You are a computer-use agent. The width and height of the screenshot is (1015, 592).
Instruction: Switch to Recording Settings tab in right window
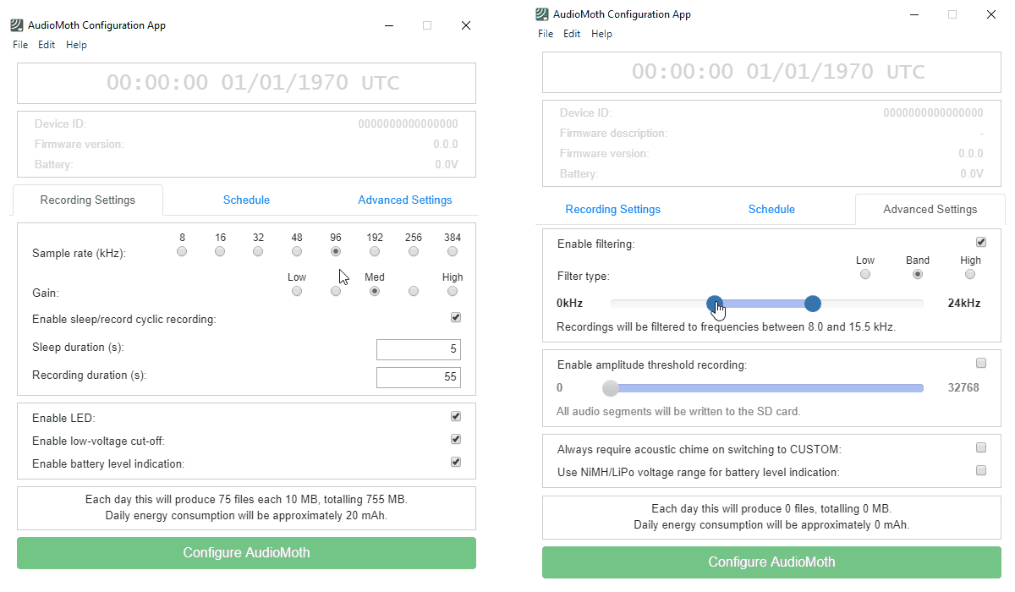click(x=613, y=210)
